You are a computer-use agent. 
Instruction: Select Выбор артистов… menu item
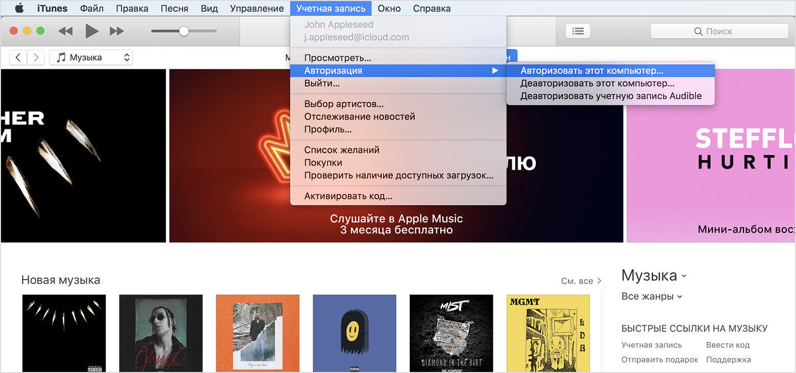click(x=398, y=104)
